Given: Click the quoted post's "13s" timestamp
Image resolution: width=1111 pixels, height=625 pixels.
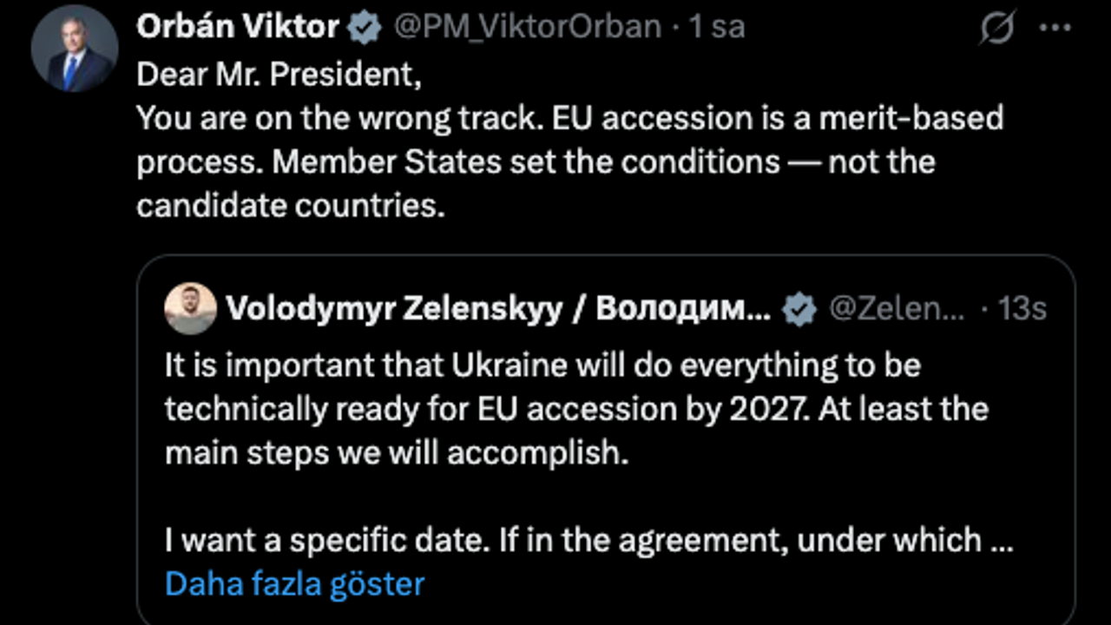Looking at the screenshot, I should click(x=1022, y=309).
